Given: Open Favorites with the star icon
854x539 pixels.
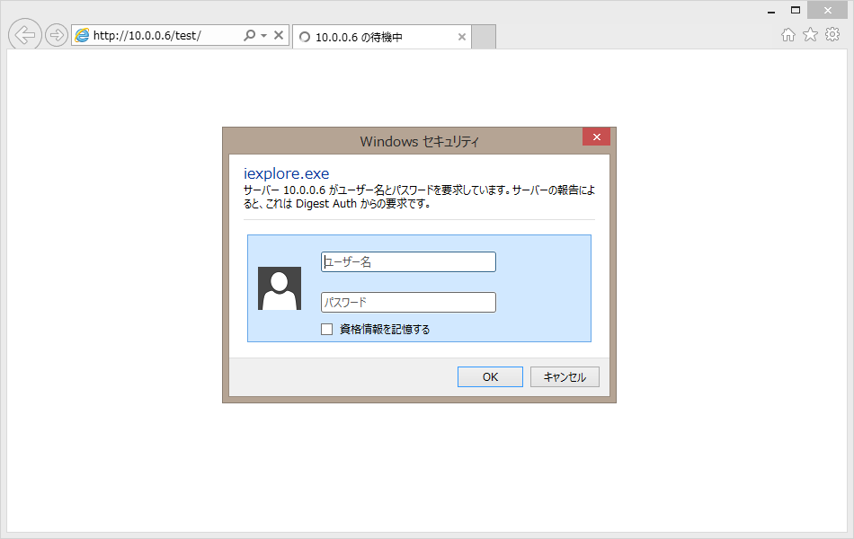Looking at the screenshot, I should (x=810, y=35).
